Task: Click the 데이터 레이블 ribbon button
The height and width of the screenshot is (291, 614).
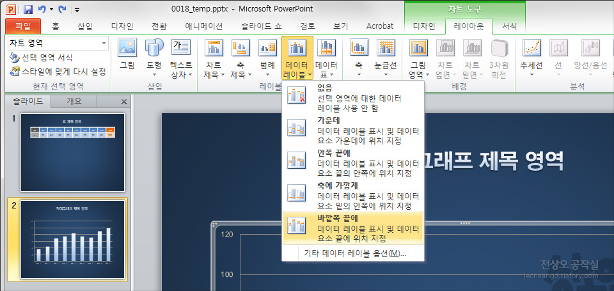Action: [x=297, y=58]
